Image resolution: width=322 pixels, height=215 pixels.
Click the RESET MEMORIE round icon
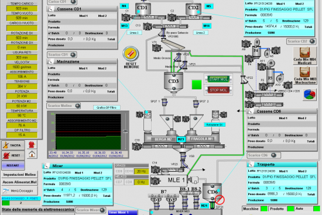point(131,54)
